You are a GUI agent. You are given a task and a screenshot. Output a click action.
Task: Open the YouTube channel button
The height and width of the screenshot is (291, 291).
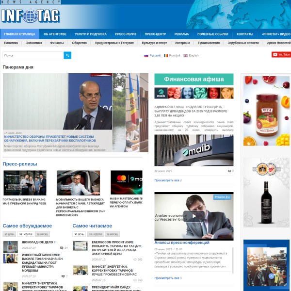coord(281,54)
